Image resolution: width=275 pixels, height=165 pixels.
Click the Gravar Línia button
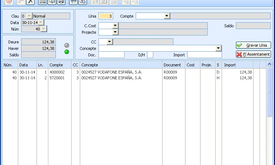(x=254, y=45)
